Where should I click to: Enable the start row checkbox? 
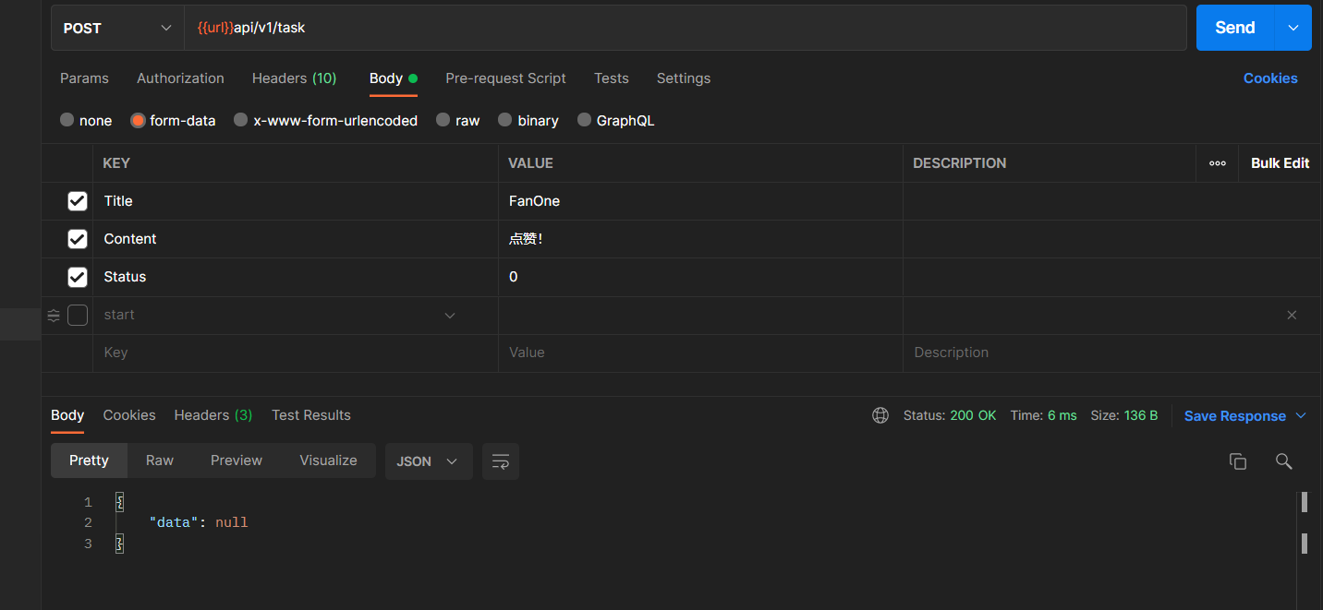point(78,316)
